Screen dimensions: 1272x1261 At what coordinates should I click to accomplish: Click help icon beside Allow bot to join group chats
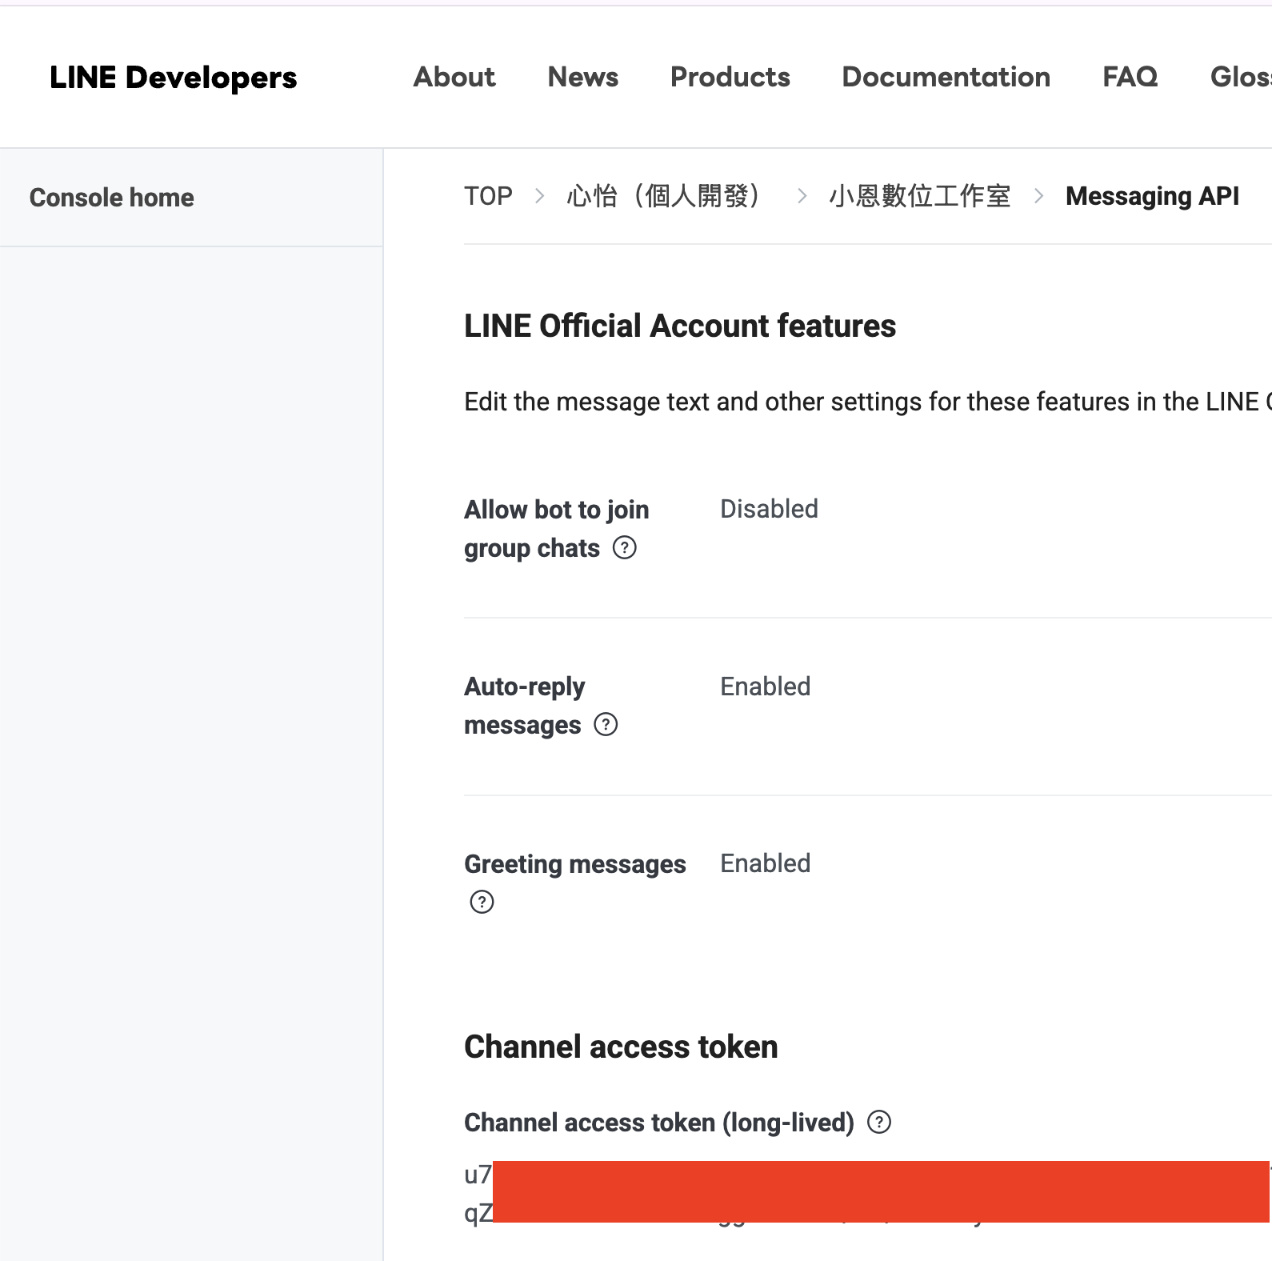[x=624, y=548]
